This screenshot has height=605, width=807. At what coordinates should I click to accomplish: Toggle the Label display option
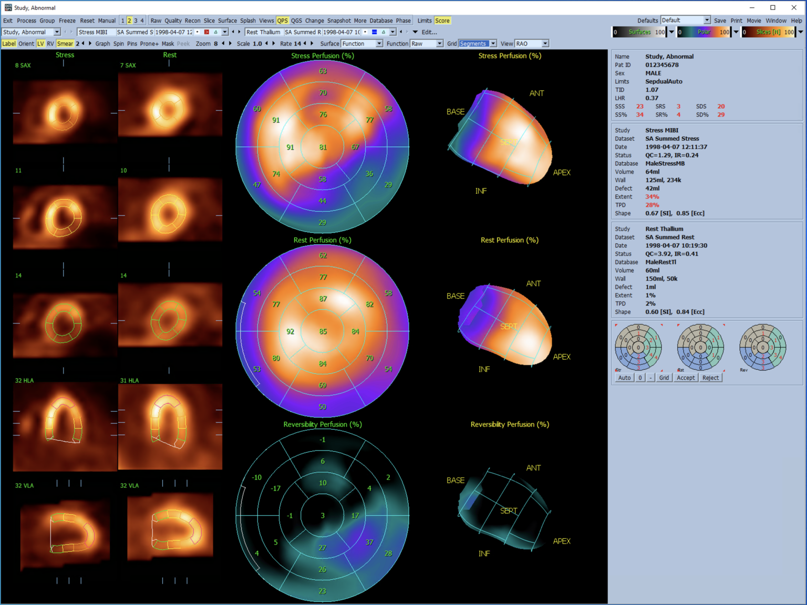click(8, 44)
